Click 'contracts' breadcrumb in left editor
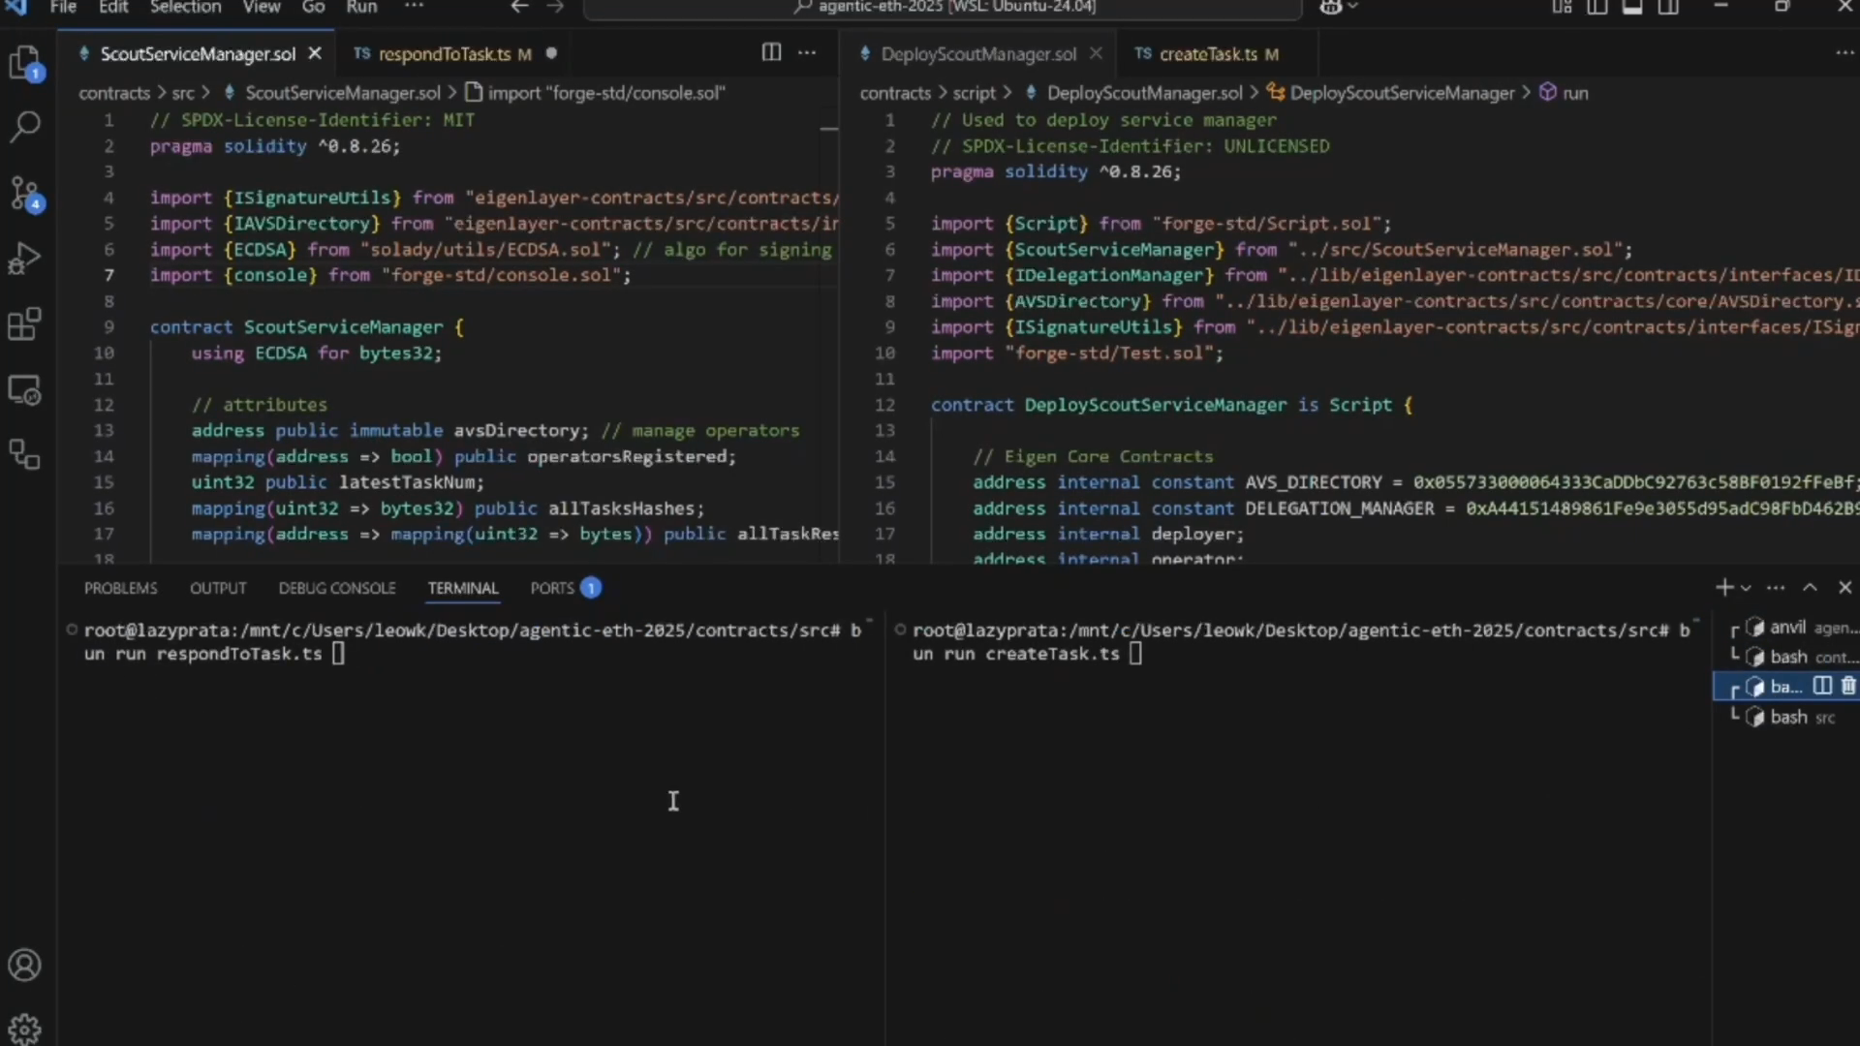1860x1046 pixels. click(114, 93)
